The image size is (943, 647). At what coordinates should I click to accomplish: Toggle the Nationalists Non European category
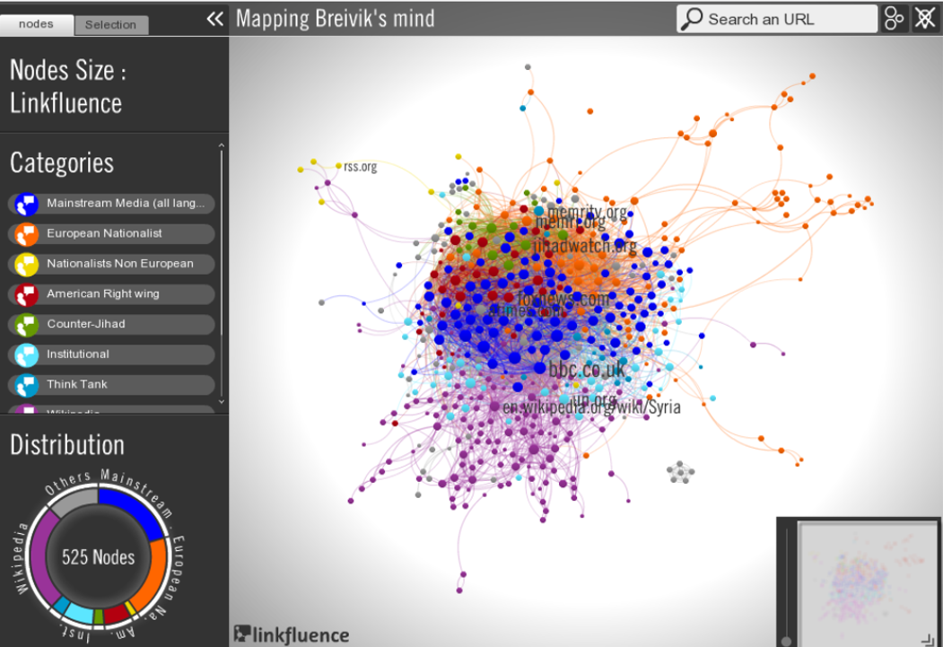(x=111, y=264)
